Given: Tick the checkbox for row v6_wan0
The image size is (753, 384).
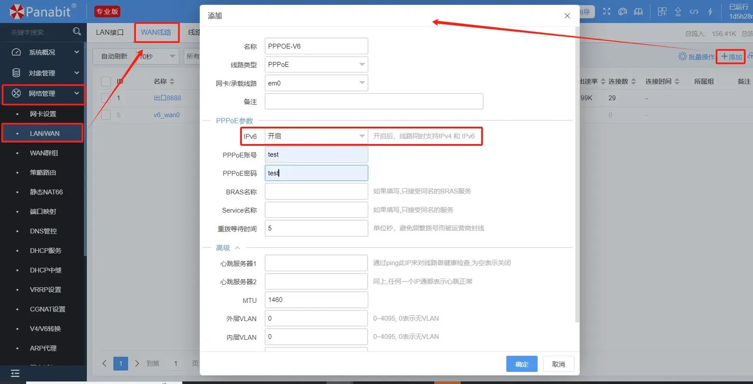Looking at the screenshot, I should pos(106,115).
